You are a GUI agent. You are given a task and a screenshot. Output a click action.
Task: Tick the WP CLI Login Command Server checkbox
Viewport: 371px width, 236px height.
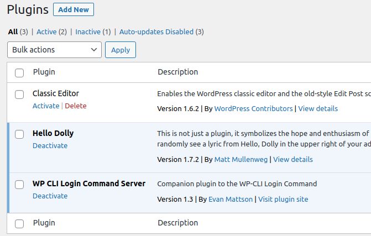19,184
